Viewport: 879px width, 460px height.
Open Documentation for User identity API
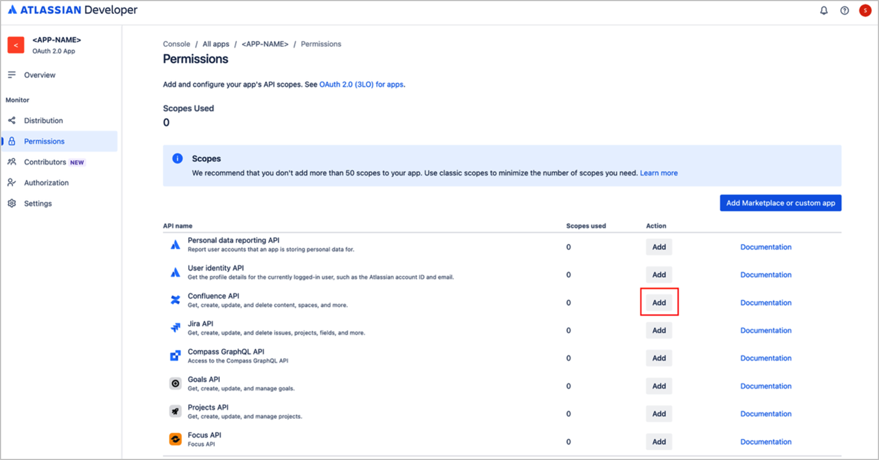(766, 275)
